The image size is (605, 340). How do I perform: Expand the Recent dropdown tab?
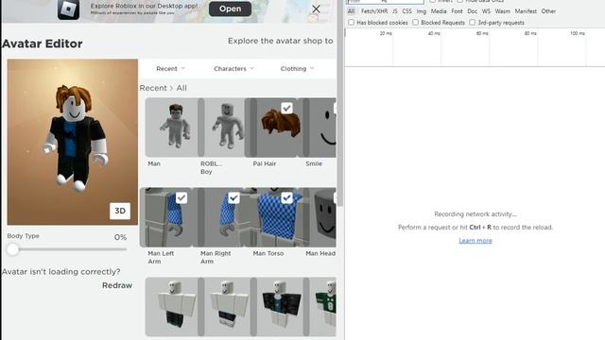(x=170, y=69)
